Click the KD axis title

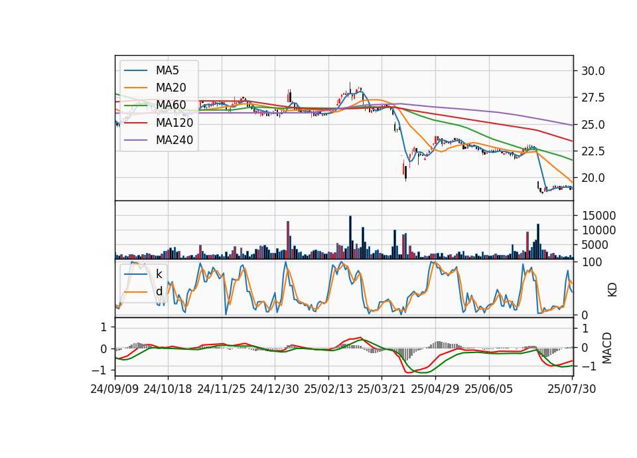612,290
